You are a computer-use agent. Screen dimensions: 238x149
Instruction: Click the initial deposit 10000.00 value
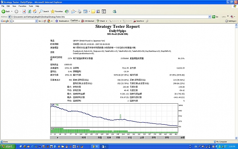tap(68, 64)
